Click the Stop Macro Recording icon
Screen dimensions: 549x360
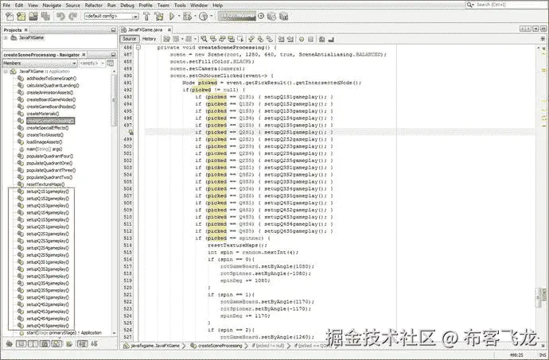tap(310, 39)
